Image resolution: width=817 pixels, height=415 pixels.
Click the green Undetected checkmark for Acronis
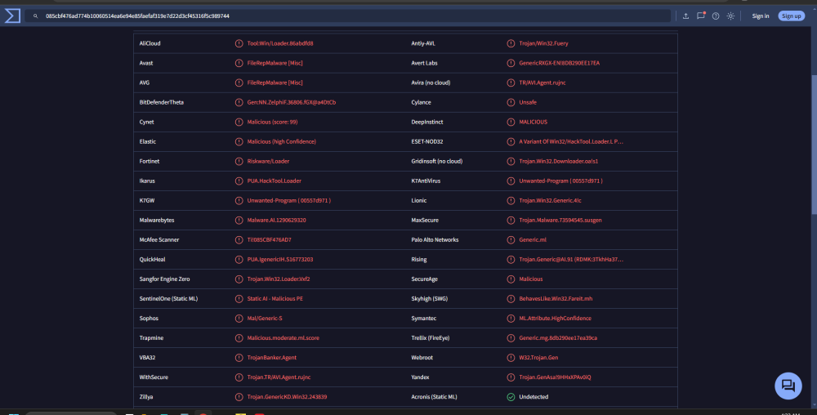pyautogui.click(x=511, y=397)
